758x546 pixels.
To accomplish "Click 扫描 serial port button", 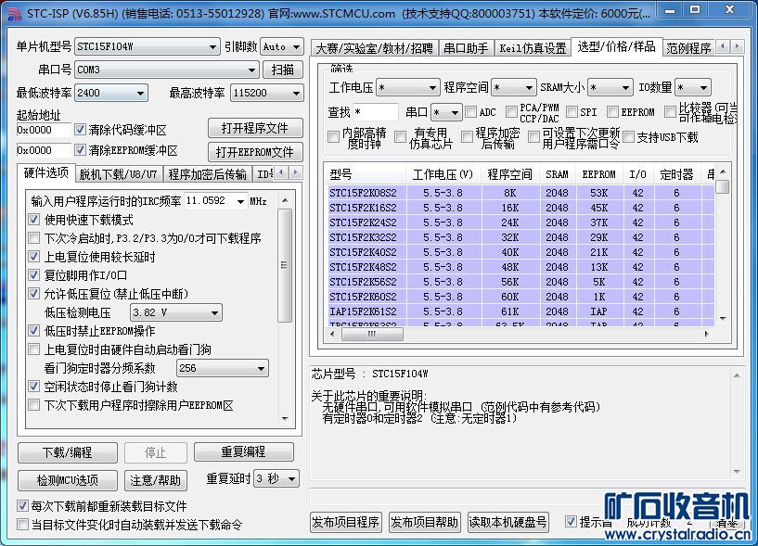I will (283, 70).
